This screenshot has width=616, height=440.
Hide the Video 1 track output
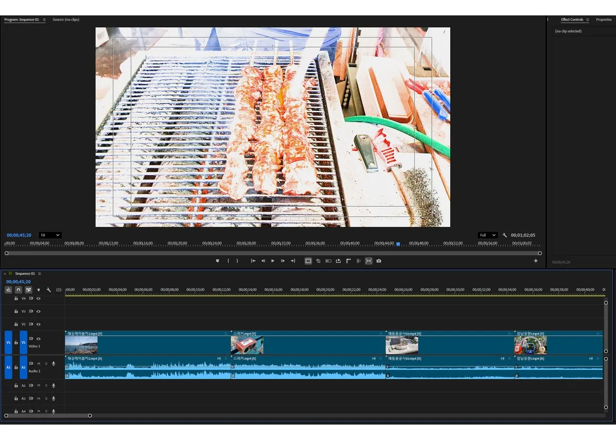[x=38, y=339]
